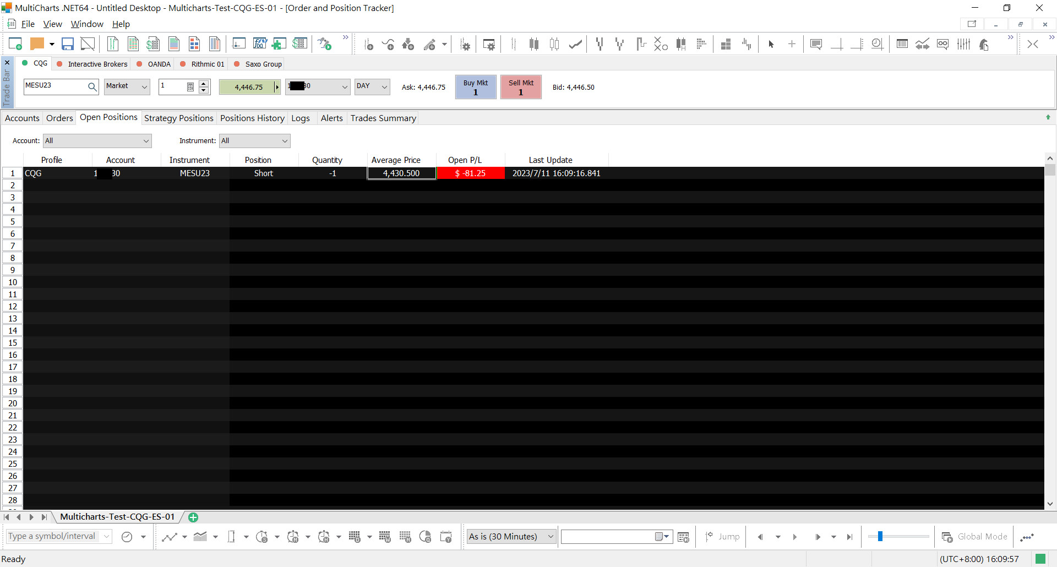Image resolution: width=1057 pixels, height=567 pixels.
Task: Select the Point and Figure XO icon
Action: (660, 44)
